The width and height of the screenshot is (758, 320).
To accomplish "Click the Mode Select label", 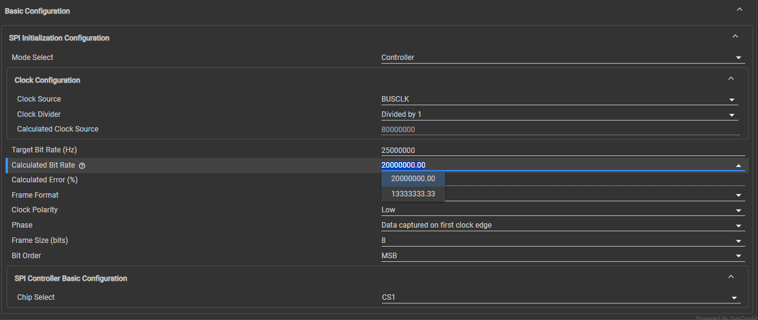I will 32,58.
